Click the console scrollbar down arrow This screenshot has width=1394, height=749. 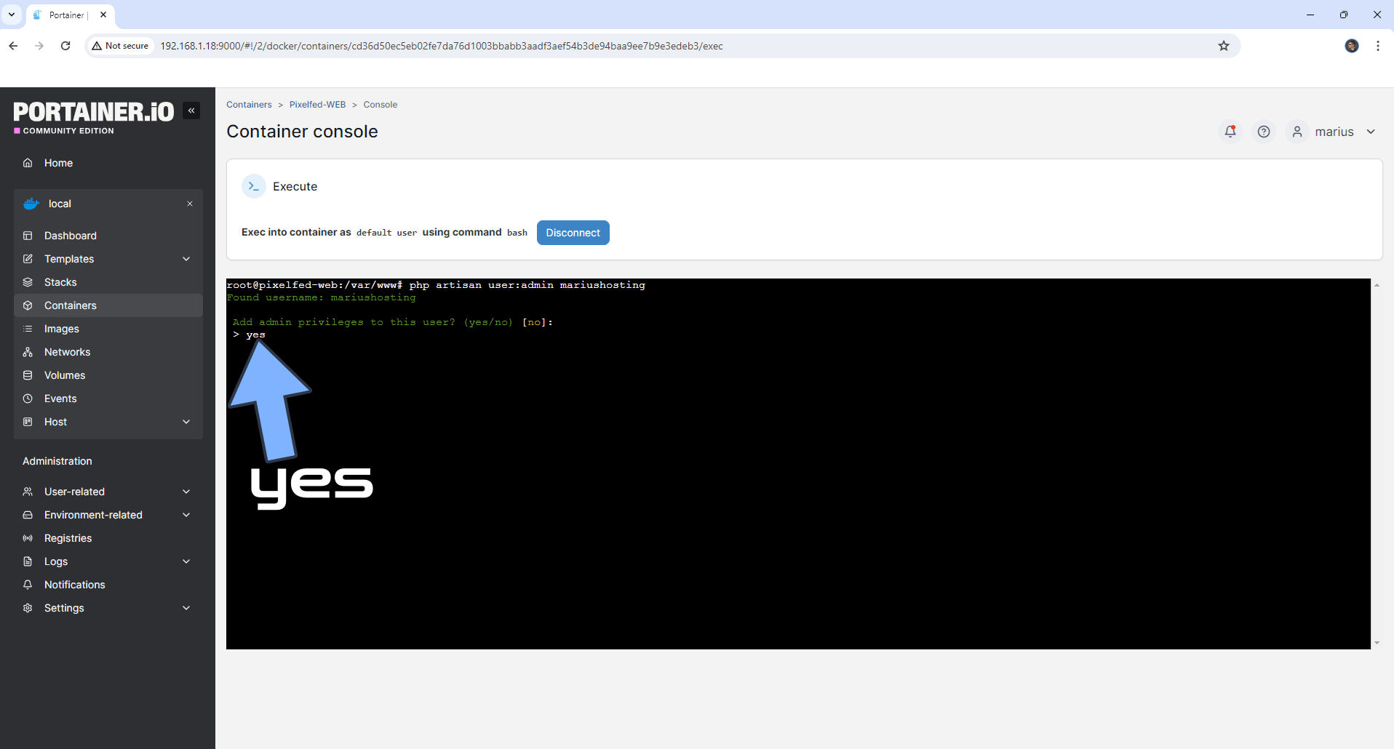pyautogui.click(x=1377, y=644)
